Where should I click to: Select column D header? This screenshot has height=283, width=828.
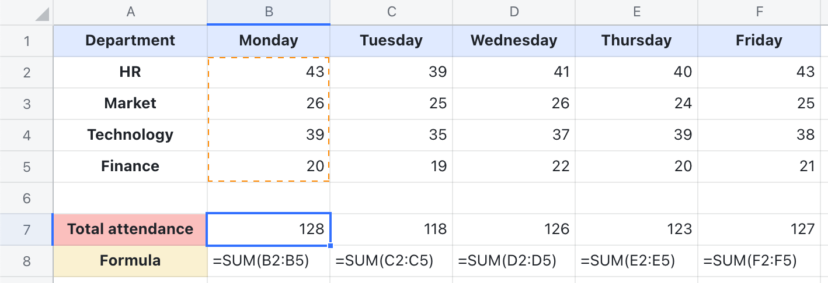tap(514, 12)
